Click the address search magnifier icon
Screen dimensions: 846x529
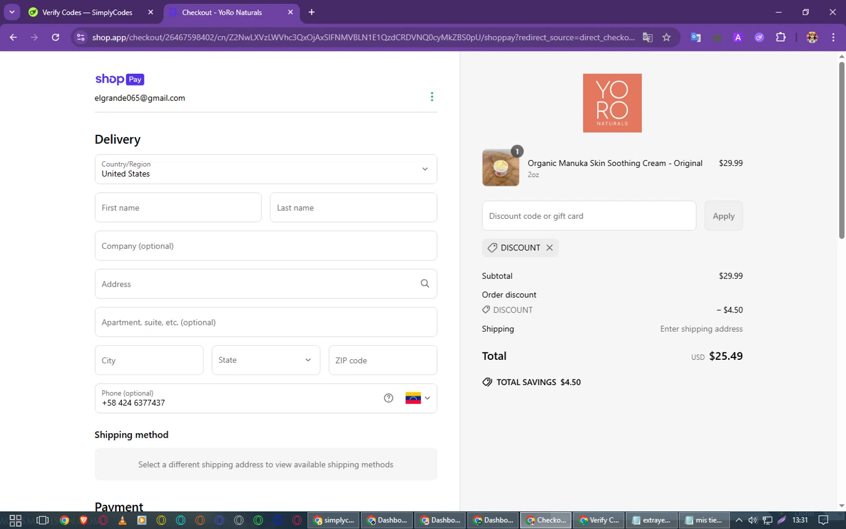[425, 284]
